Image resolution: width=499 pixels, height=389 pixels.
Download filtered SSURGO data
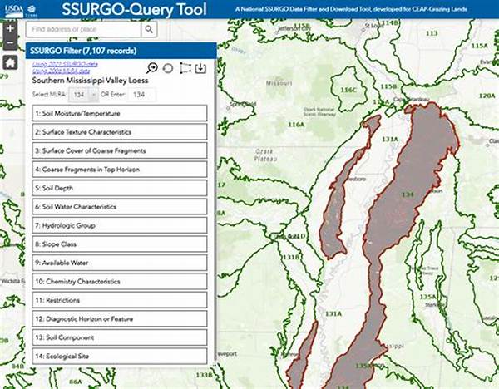point(200,68)
